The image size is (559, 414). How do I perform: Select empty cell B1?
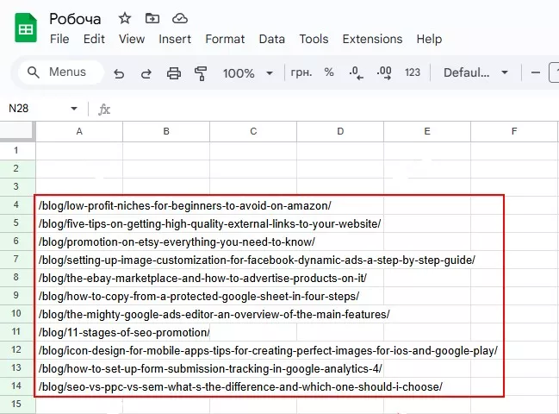[x=166, y=151]
